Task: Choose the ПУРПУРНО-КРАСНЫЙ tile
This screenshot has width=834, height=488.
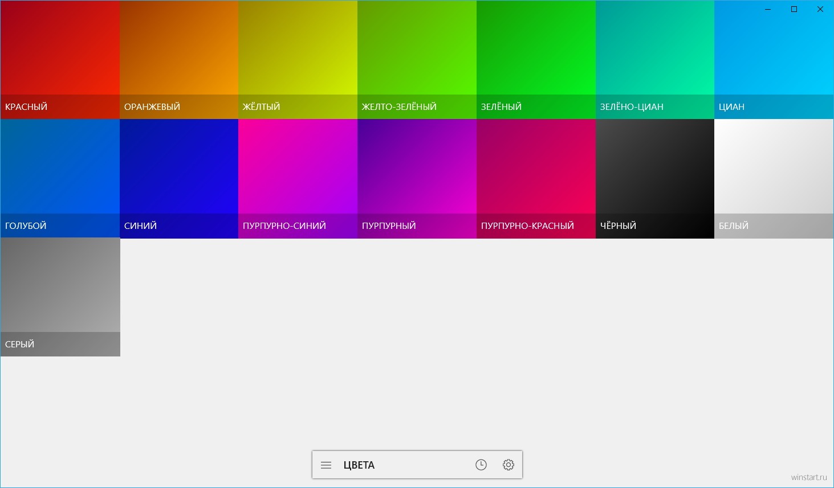Action: pyautogui.click(x=536, y=178)
